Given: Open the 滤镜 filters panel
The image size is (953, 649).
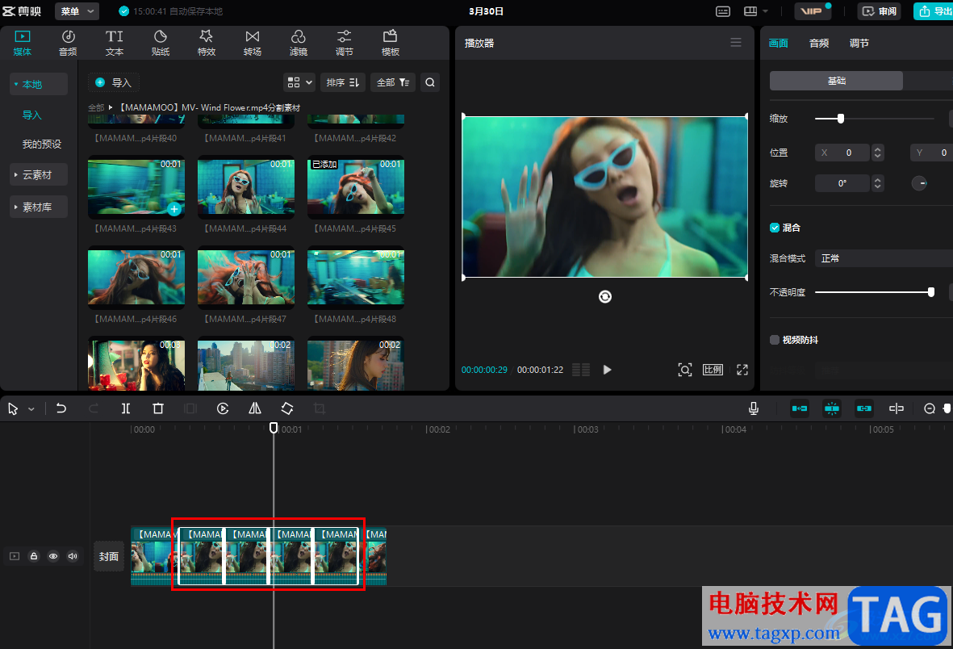Looking at the screenshot, I should [x=299, y=43].
